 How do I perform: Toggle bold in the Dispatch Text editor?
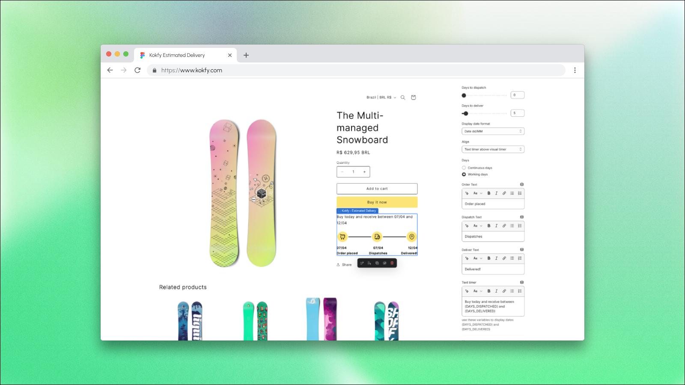pos(489,226)
